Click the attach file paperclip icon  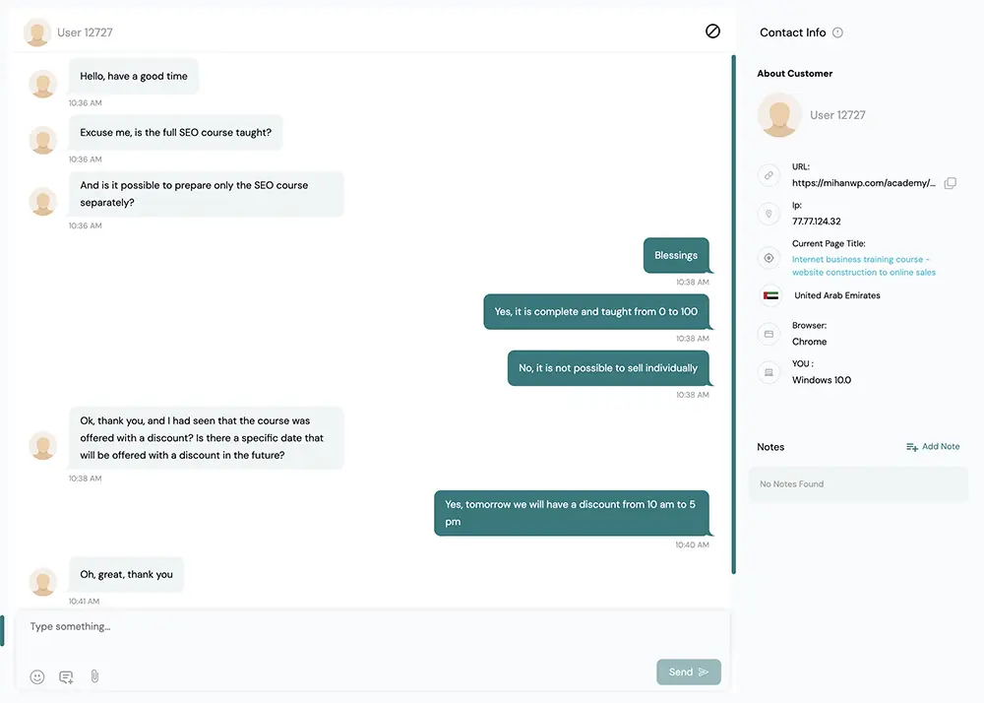point(94,676)
